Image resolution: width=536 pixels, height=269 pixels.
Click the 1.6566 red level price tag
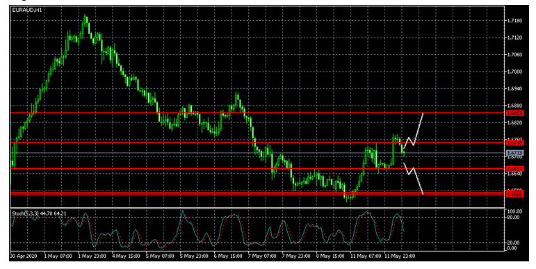pos(514,194)
